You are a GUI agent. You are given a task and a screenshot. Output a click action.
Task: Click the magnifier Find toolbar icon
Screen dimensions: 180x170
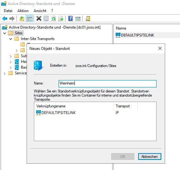[x=88, y=19]
